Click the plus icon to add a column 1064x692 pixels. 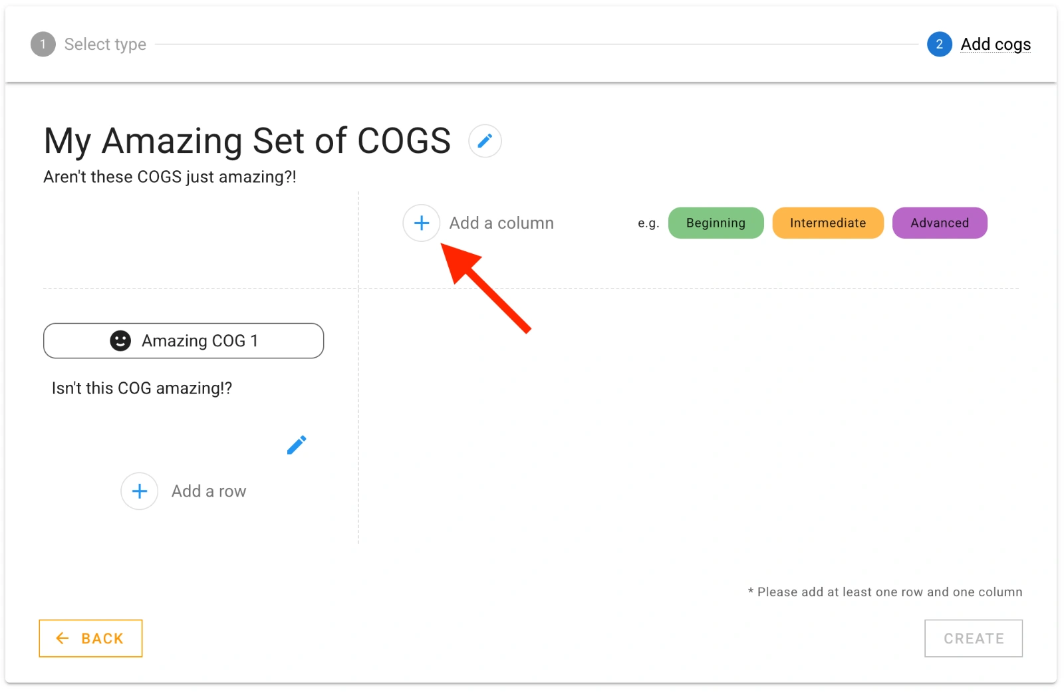421,223
